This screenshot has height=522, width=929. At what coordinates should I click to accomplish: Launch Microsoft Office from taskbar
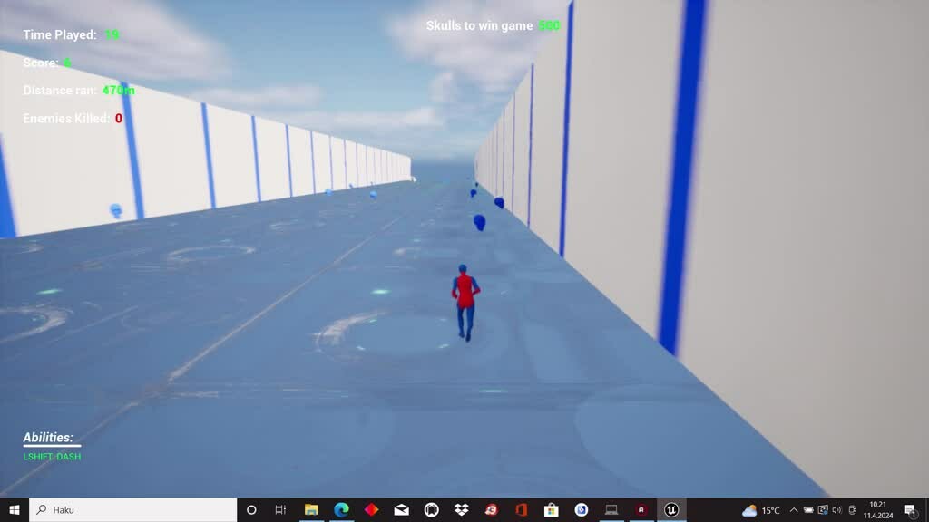pos(521,510)
